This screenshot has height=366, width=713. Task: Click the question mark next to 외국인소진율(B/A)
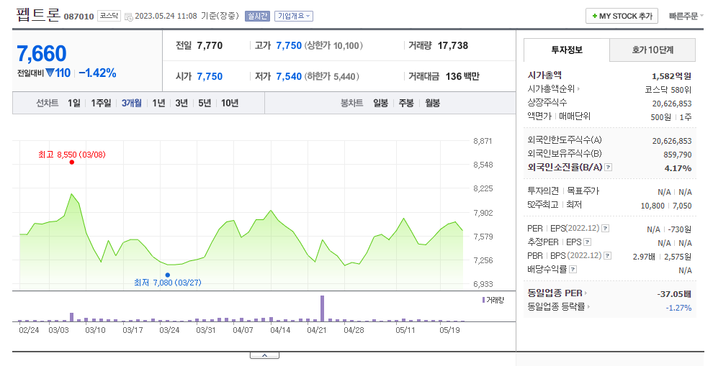point(609,168)
